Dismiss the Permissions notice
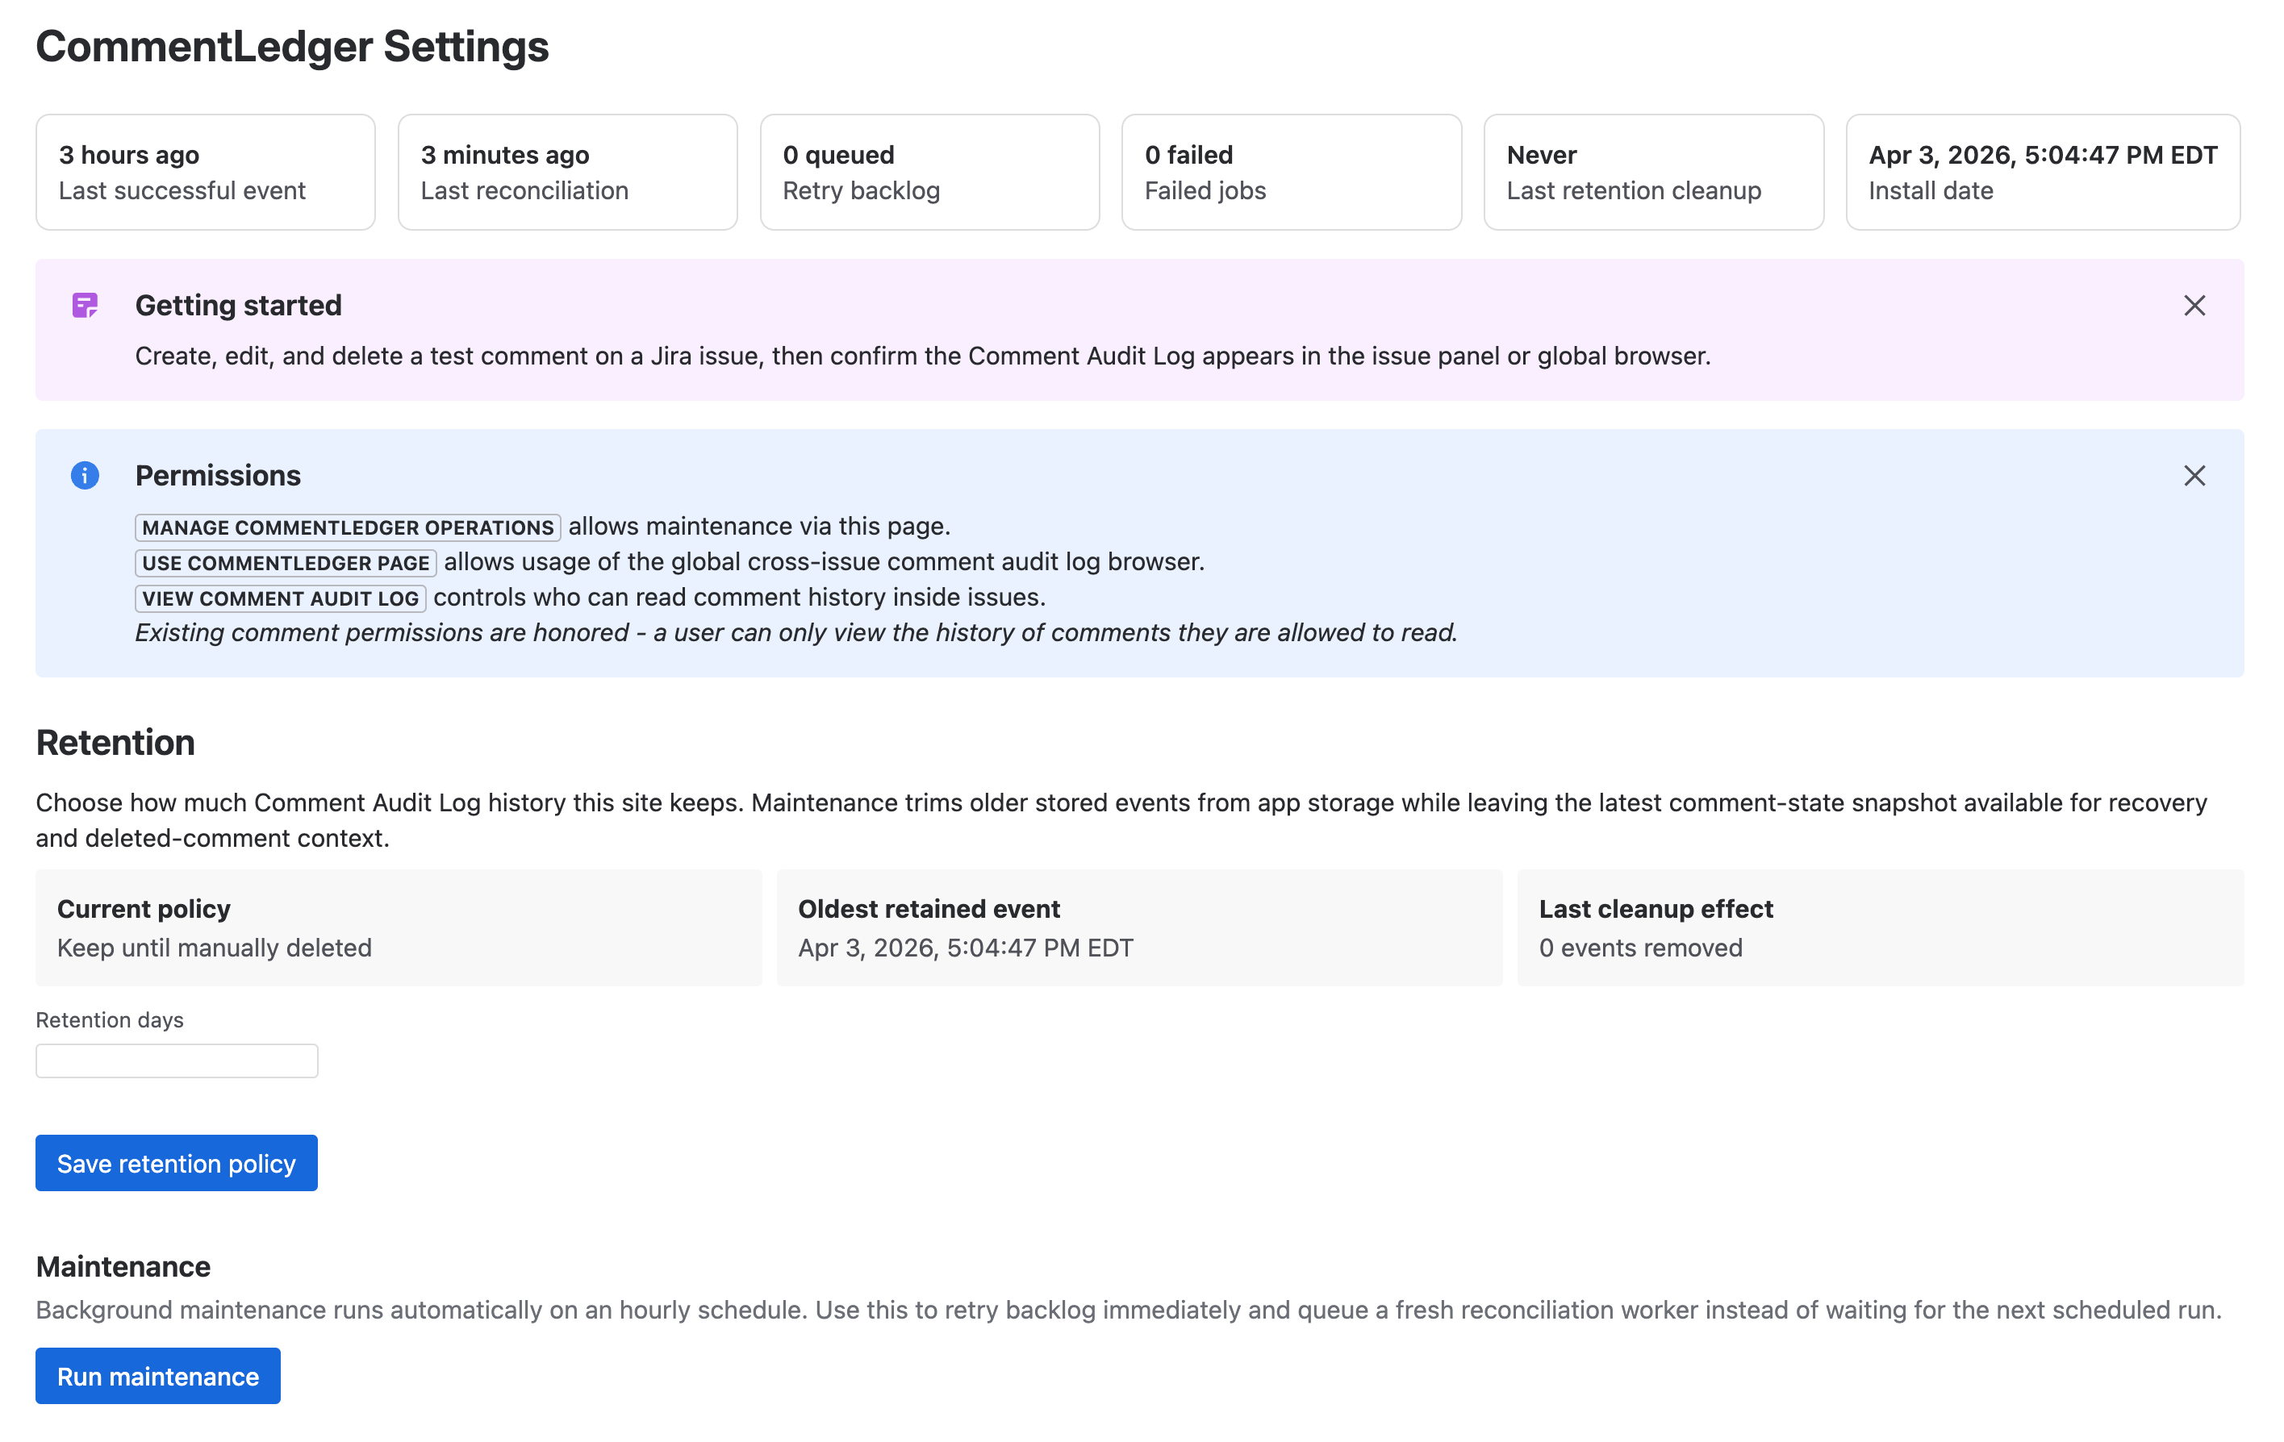2284x1442 pixels. (2196, 475)
